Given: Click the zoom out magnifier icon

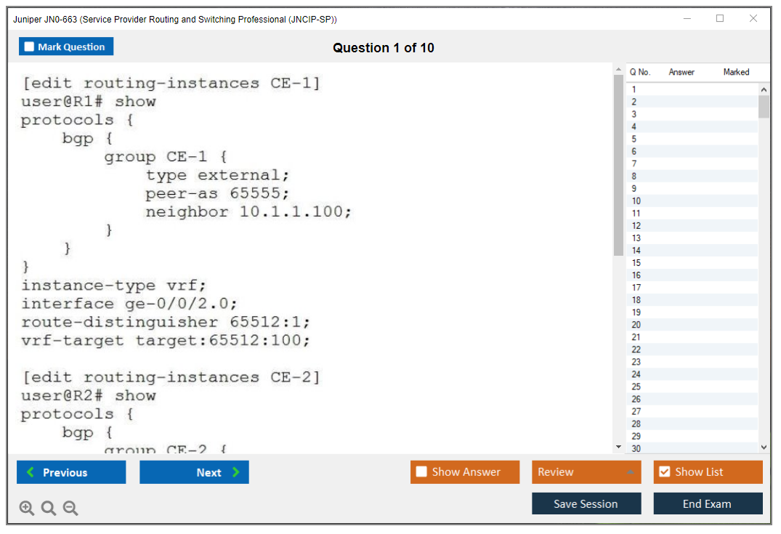Looking at the screenshot, I should (70, 508).
